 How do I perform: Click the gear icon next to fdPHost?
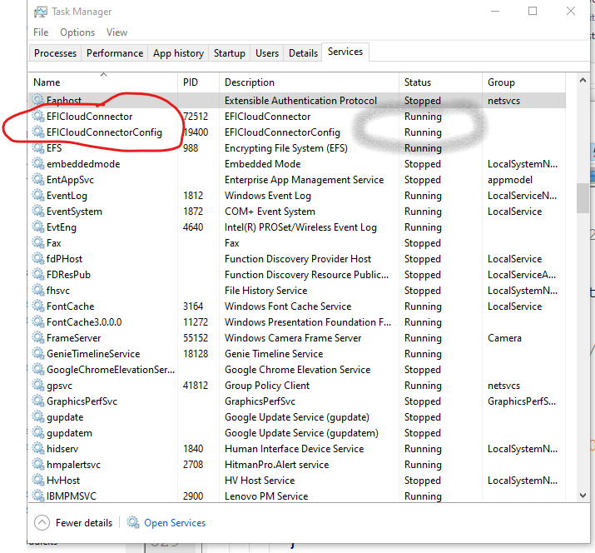tap(38, 258)
